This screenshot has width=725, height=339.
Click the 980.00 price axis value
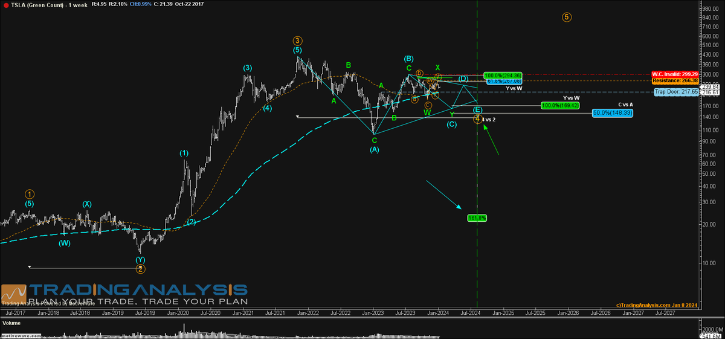coord(712,8)
